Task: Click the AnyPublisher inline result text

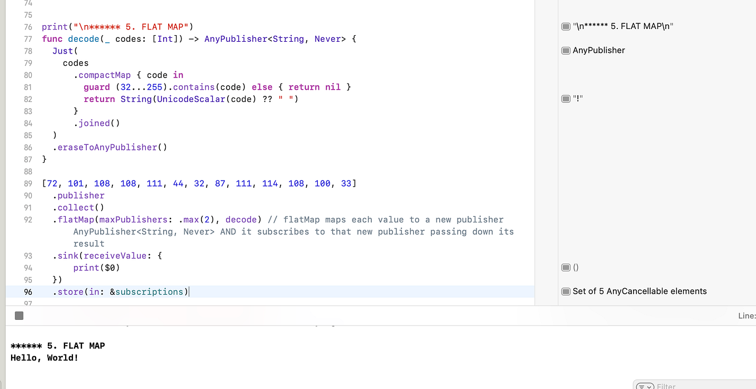Action: click(x=598, y=50)
